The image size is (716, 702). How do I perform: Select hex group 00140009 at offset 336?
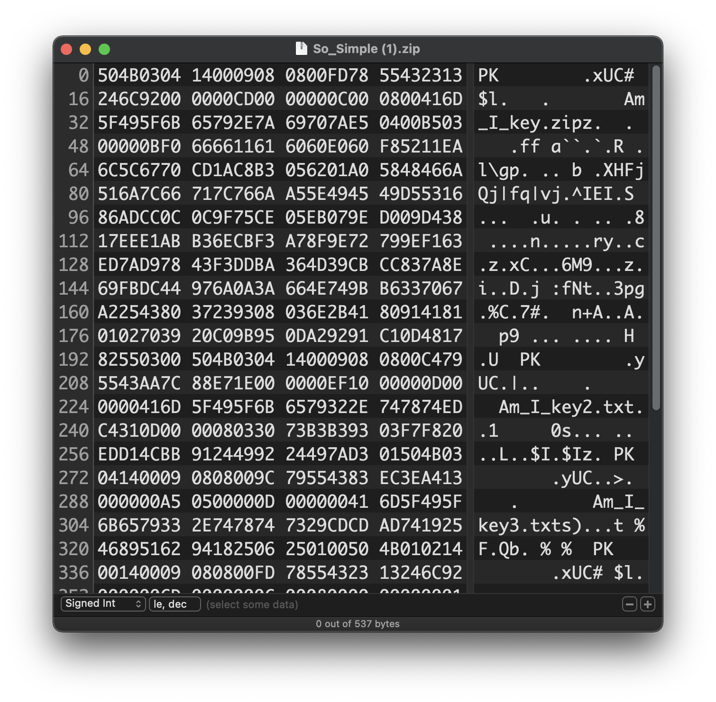[x=139, y=573]
